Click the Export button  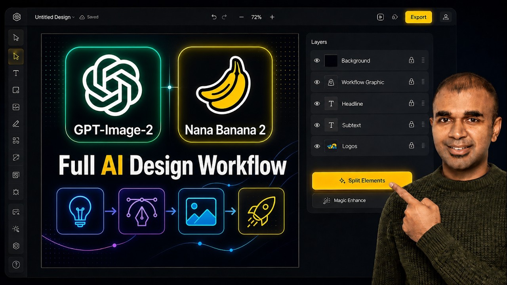(x=418, y=17)
